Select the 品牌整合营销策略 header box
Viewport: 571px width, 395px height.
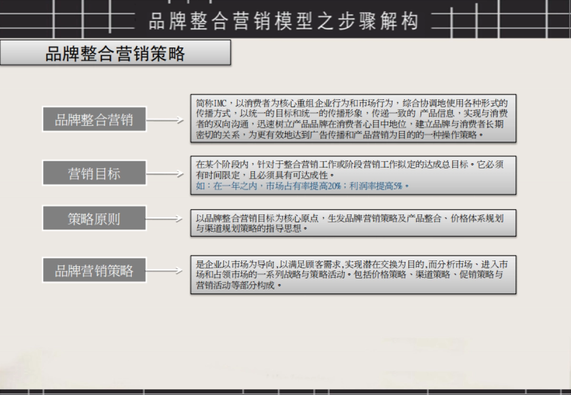pyautogui.click(x=117, y=53)
